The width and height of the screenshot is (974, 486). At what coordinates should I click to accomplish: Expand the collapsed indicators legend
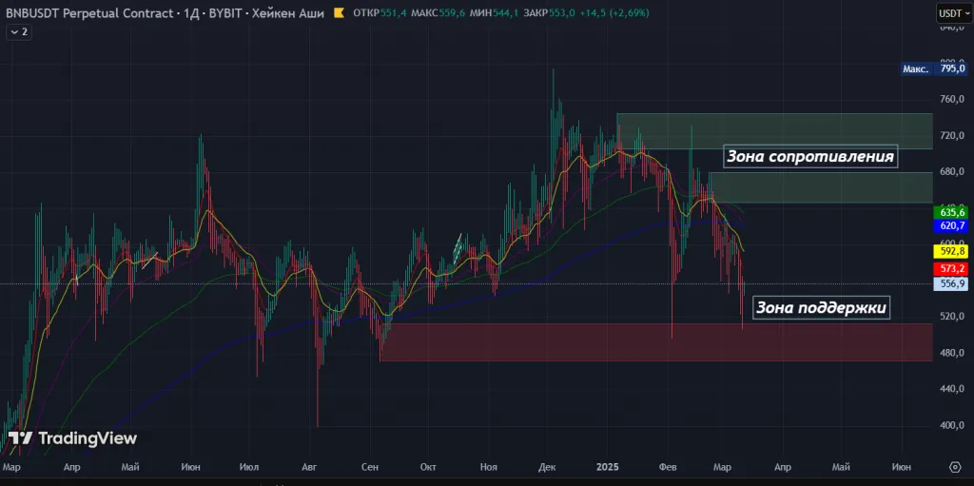click(19, 31)
